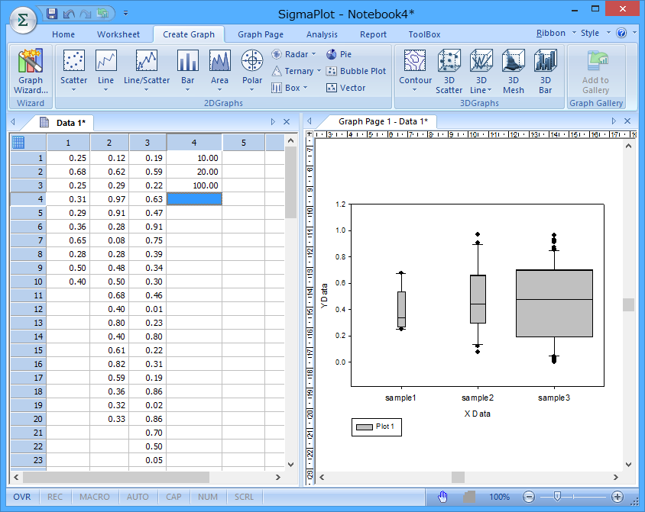The height and width of the screenshot is (512, 645).
Task: Create a Bubble Plot
Action: pos(356,71)
